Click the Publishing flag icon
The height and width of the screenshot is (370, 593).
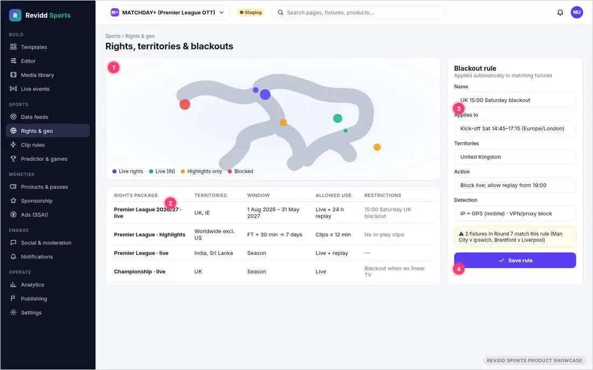point(13,298)
